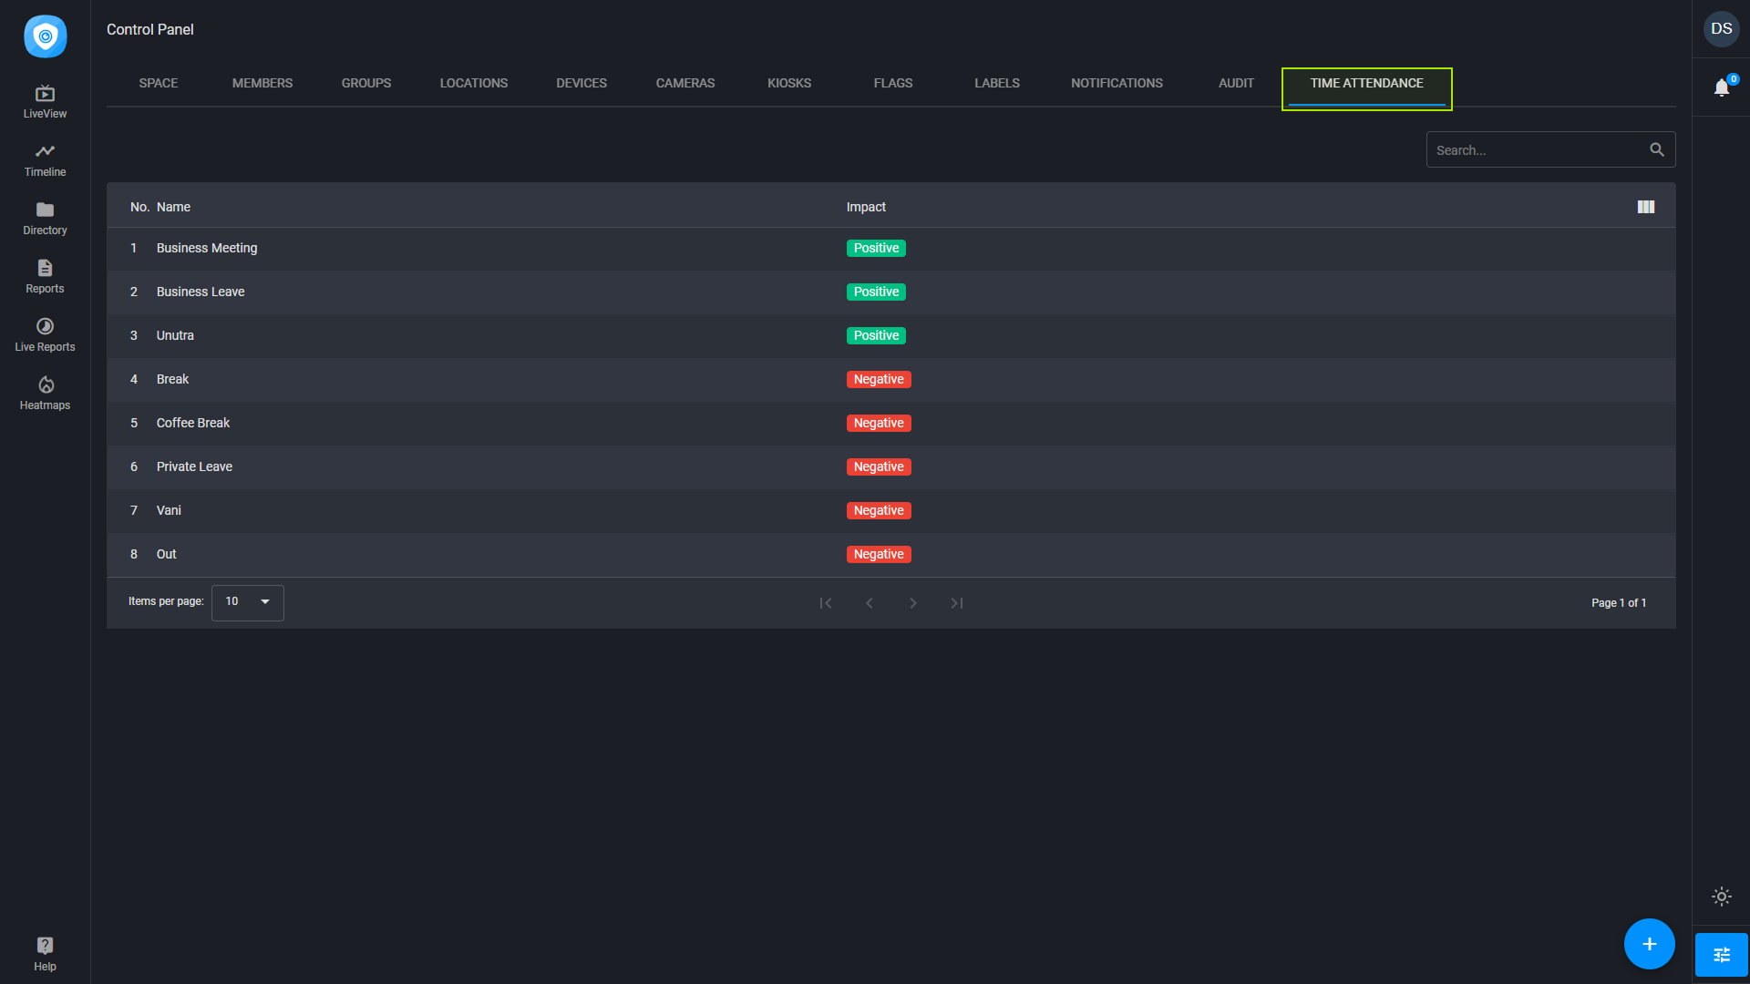Open the filter settings in the bottom-right corner
1750x984 pixels.
tap(1722, 954)
